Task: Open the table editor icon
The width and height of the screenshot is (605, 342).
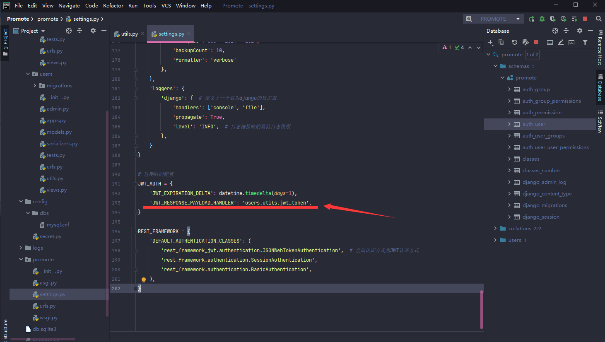Action: (550, 42)
